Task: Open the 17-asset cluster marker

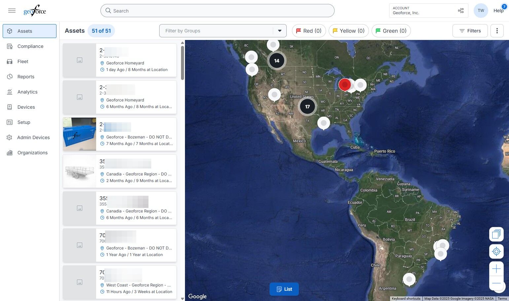Action: pos(308,107)
